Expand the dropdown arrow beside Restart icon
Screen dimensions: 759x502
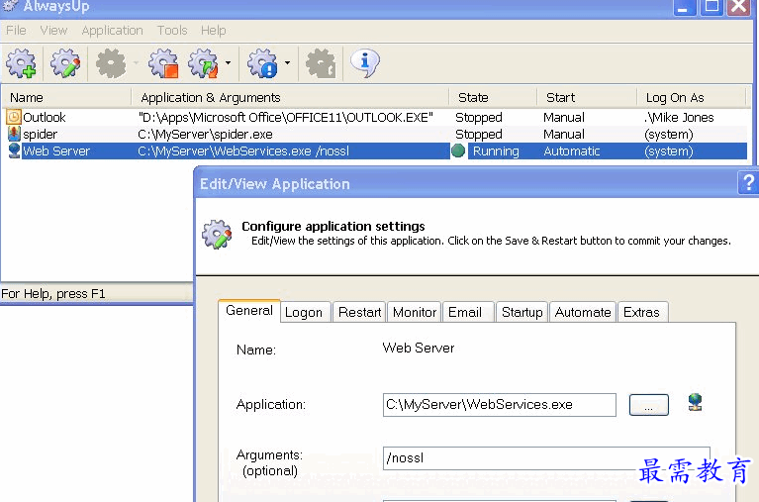pyautogui.click(x=229, y=64)
